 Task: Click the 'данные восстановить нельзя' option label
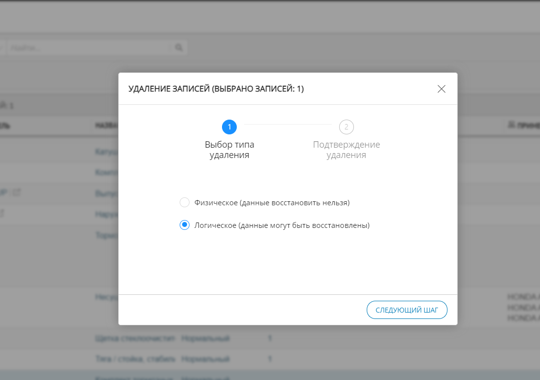[272, 202]
